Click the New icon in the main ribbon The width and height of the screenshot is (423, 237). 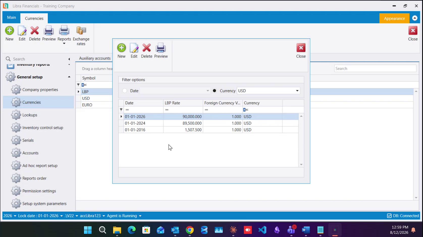[9, 31]
